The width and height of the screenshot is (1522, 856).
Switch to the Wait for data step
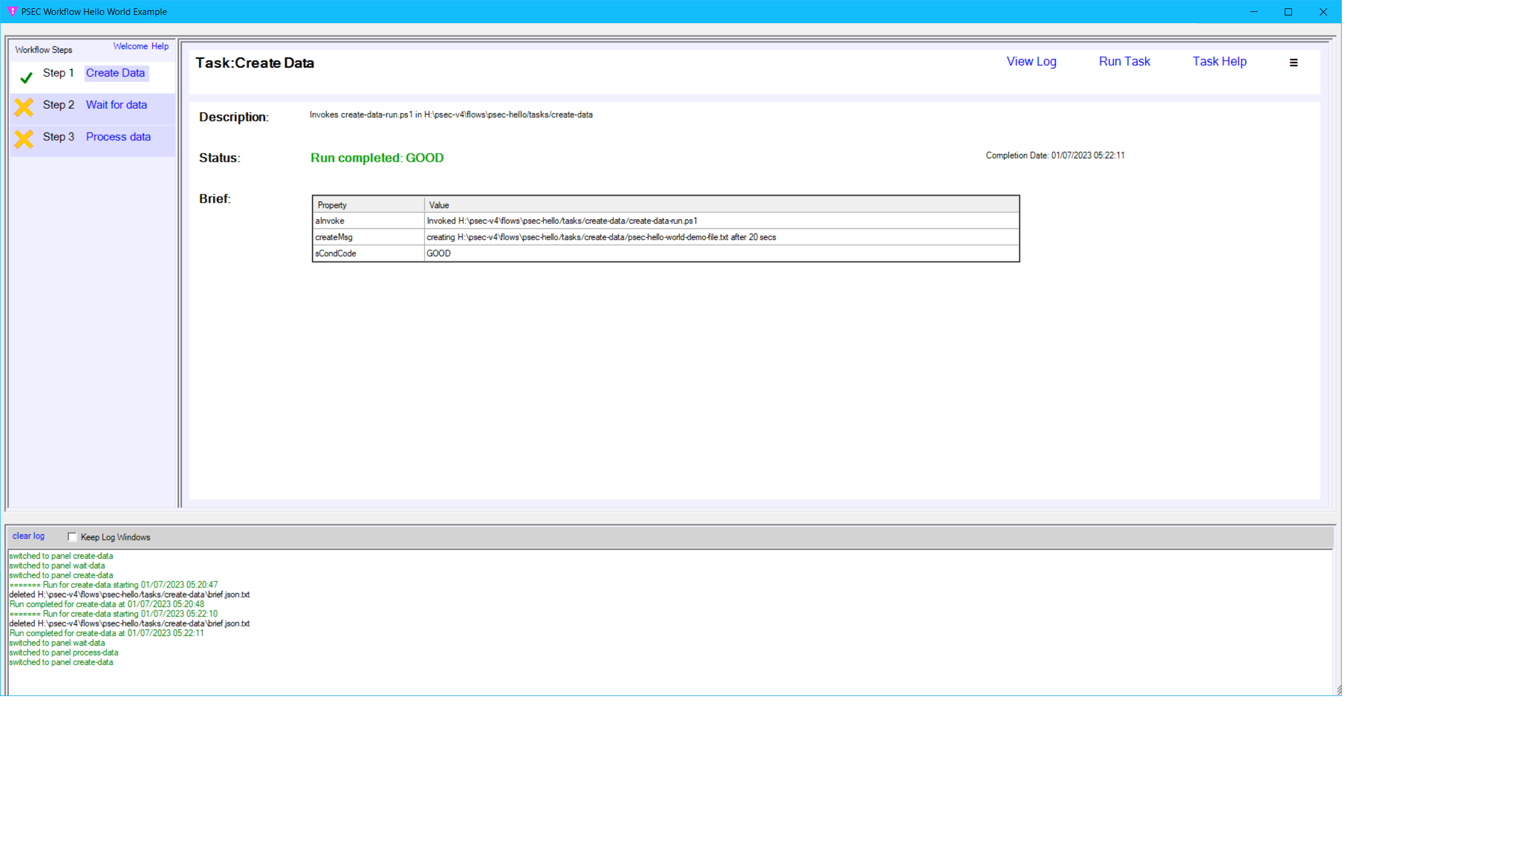click(117, 105)
